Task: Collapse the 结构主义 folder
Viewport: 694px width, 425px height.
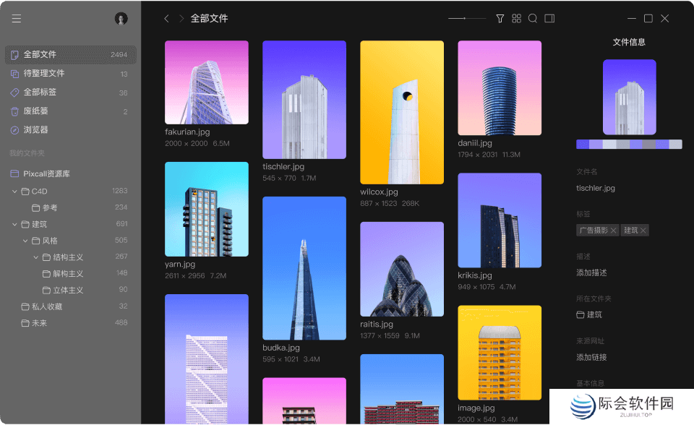Action: 35,257
